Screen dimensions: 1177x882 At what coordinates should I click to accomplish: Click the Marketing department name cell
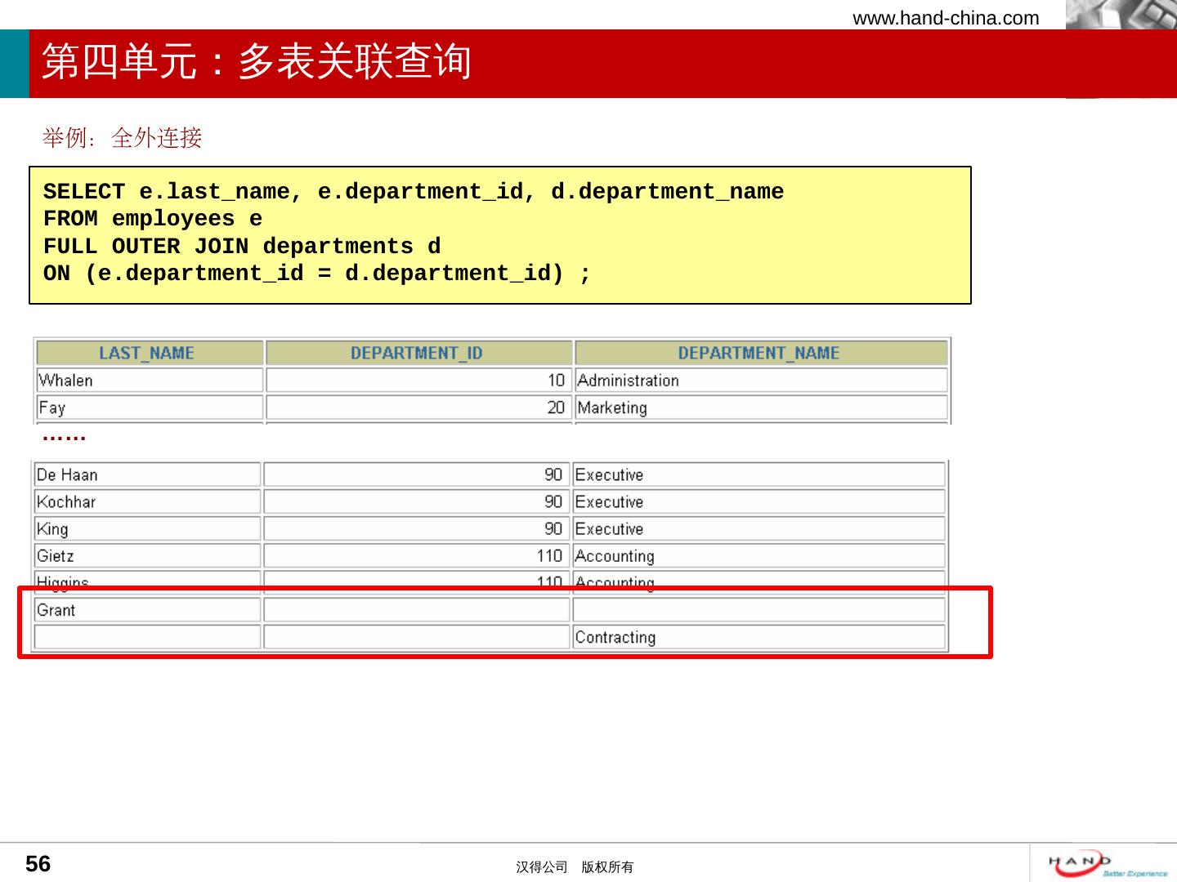click(761, 408)
